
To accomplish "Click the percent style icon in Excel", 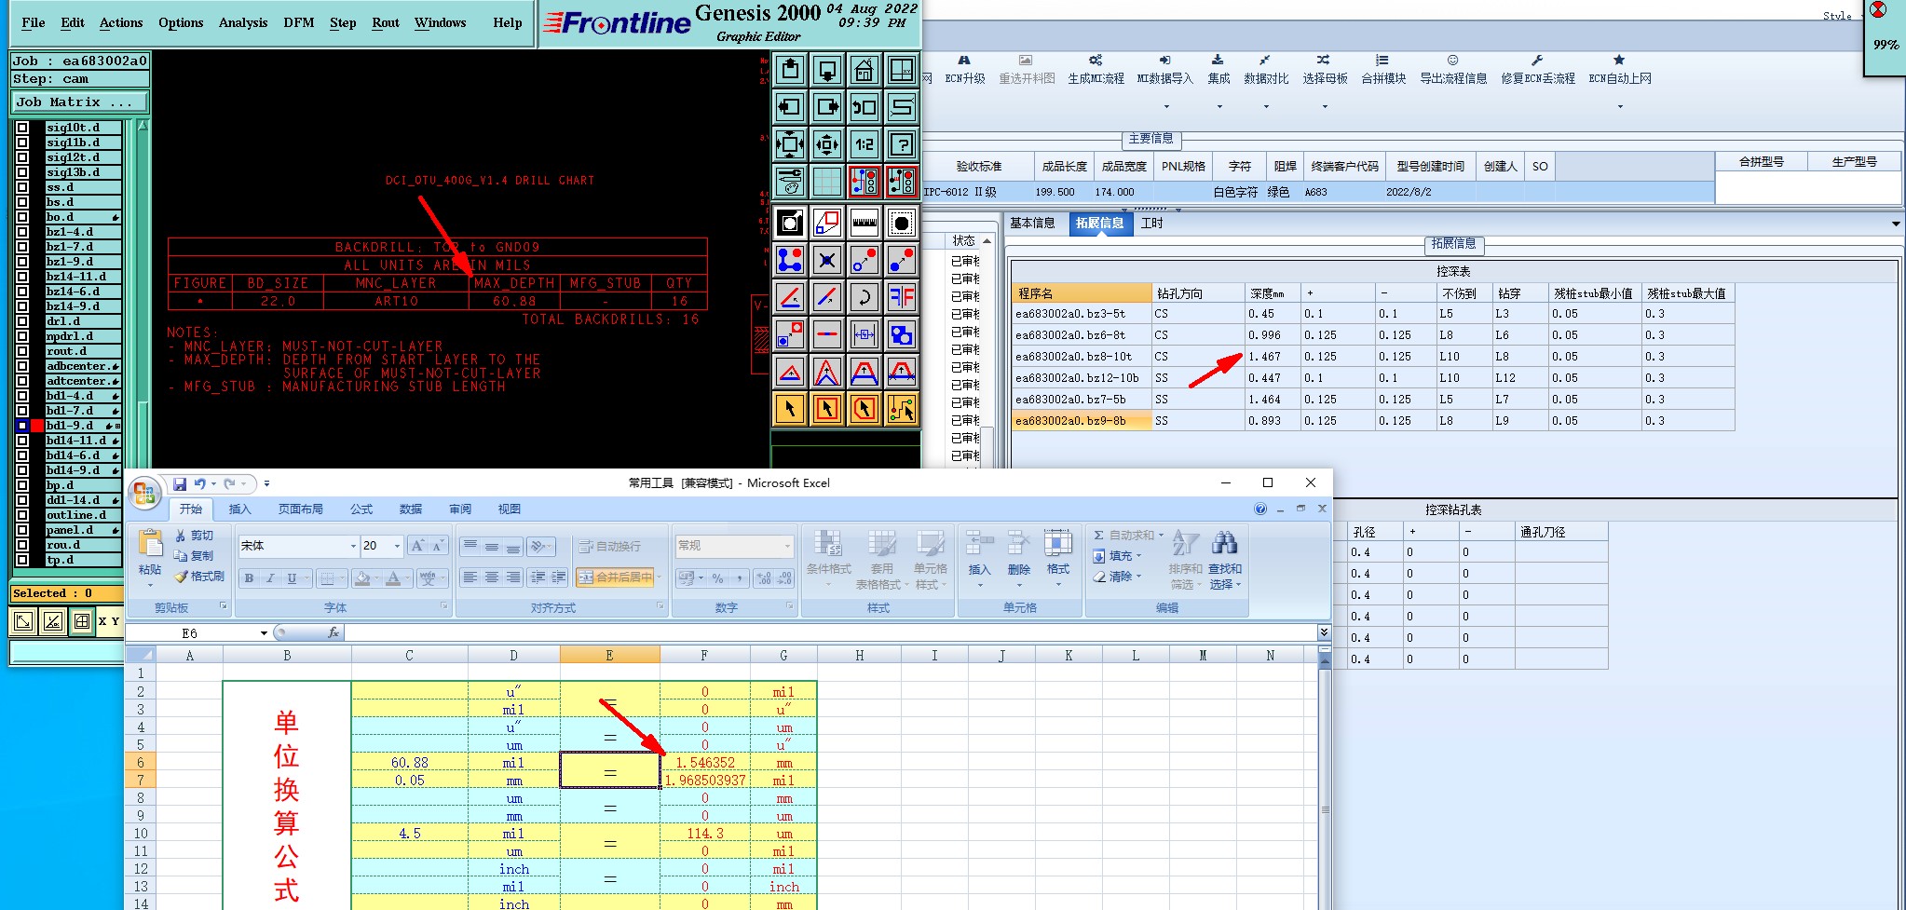I will 717,578.
